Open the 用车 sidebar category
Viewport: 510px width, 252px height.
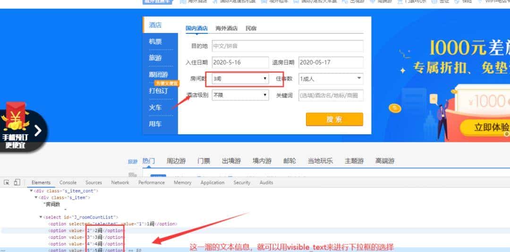coord(155,124)
